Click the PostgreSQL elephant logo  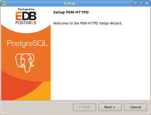[25, 63]
